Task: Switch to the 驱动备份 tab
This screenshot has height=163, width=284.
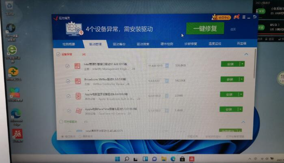Action: [119, 44]
